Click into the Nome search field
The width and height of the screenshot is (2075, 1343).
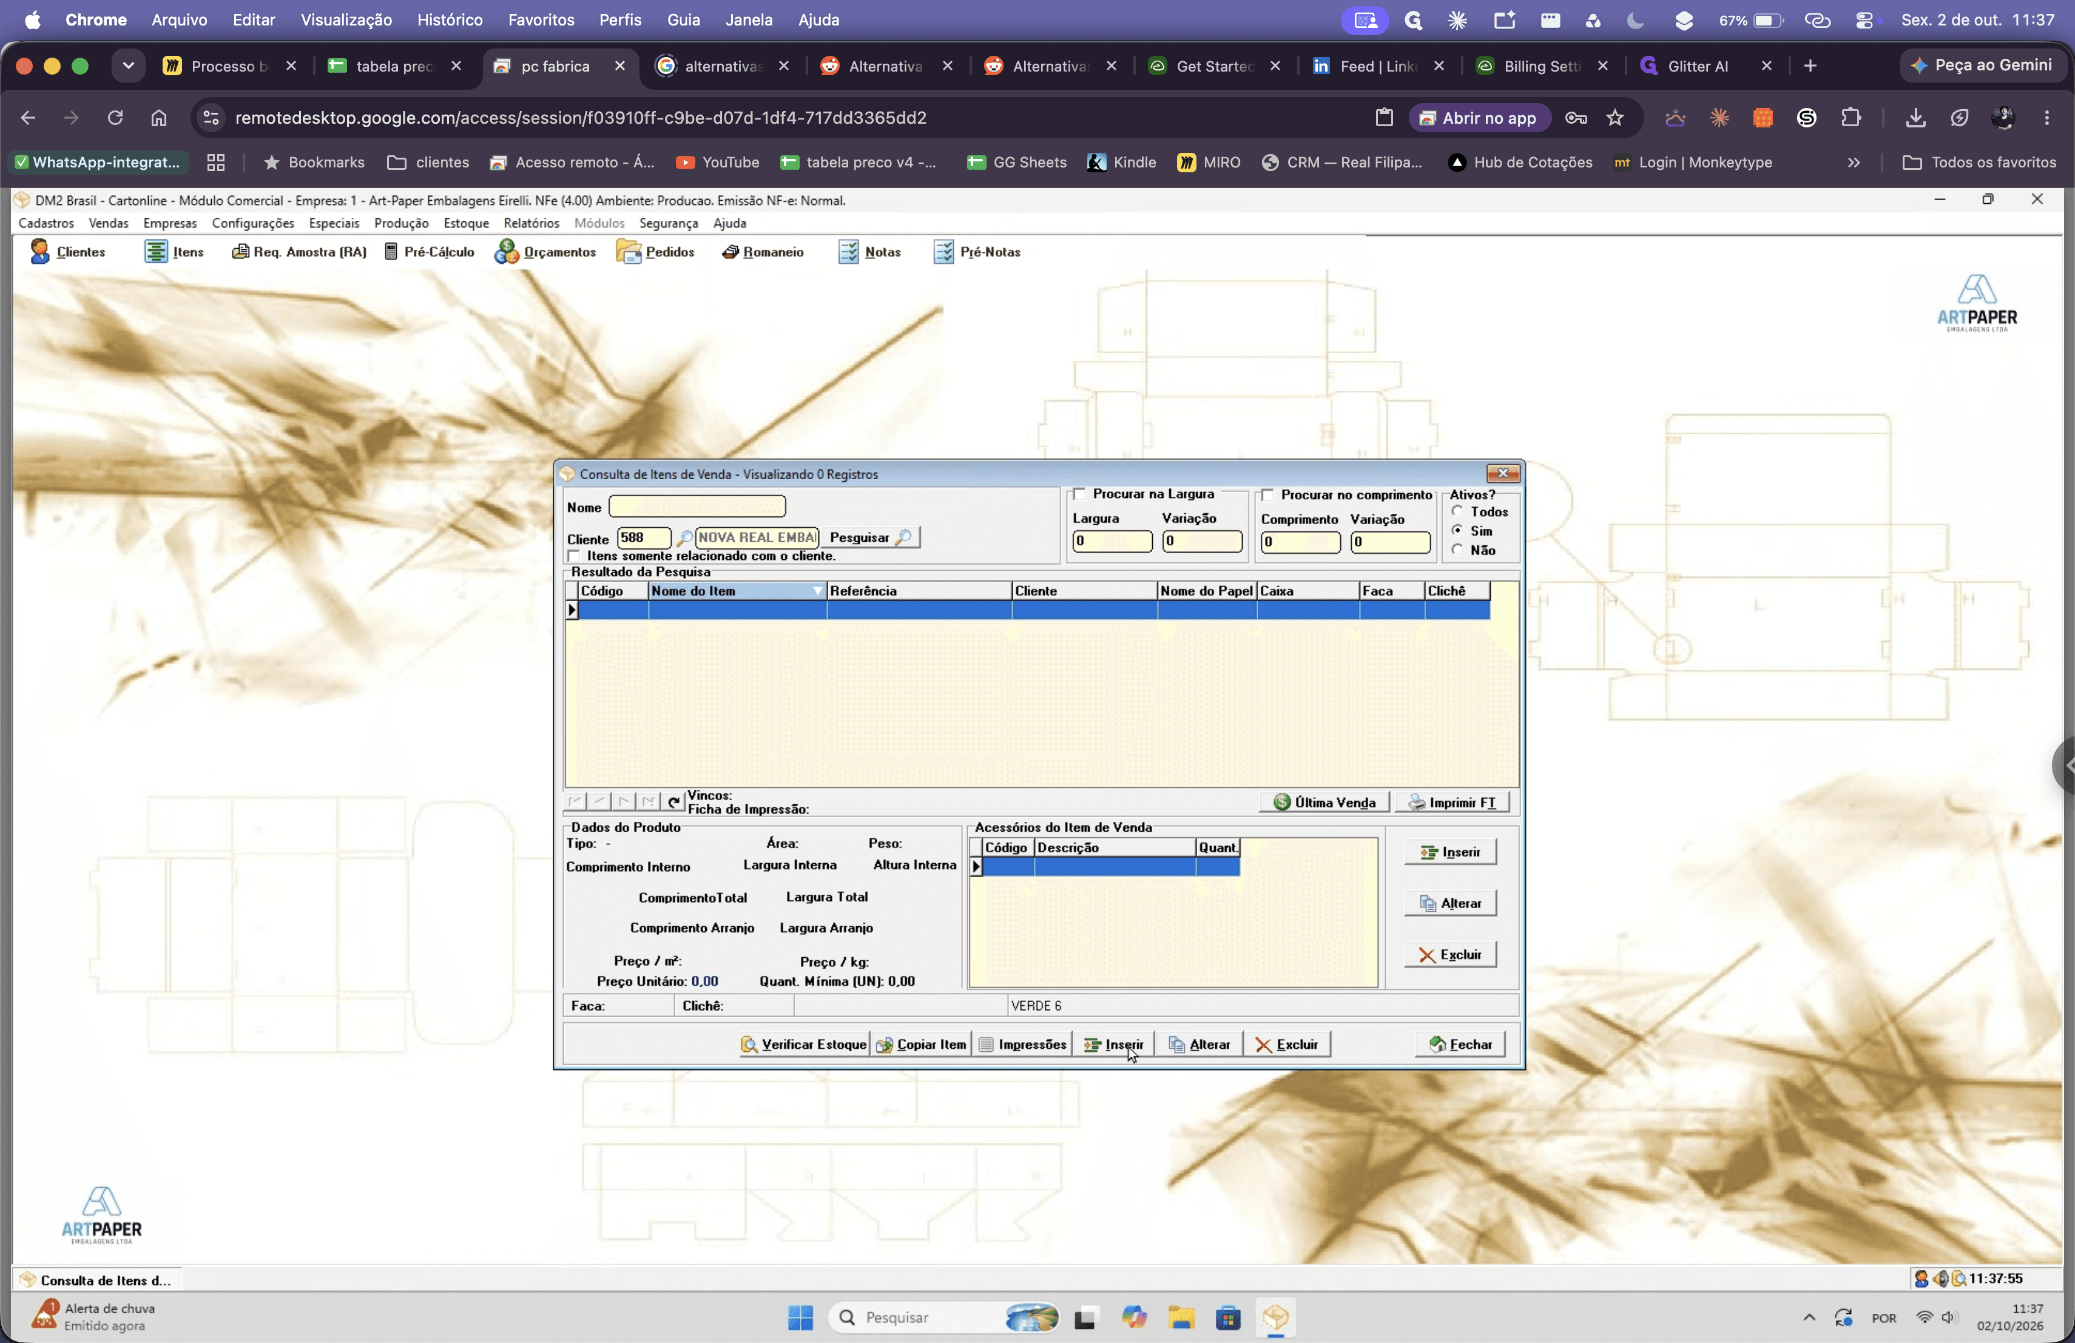697,507
